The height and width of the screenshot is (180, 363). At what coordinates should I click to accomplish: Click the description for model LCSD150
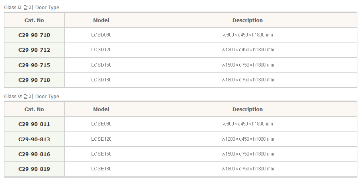click(247, 65)
